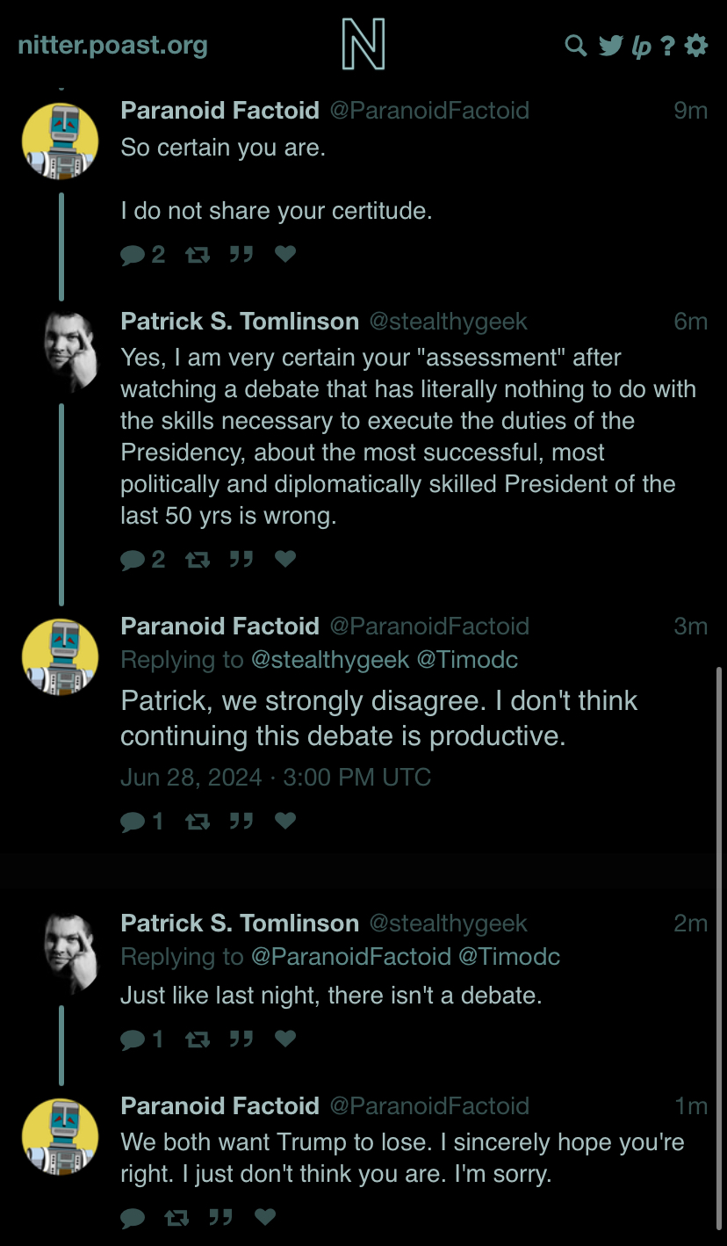Click the Jun 28, 2024 3:00 PM UTC timestamp
Screen dimensions: 727x1246
coord(276,778)
